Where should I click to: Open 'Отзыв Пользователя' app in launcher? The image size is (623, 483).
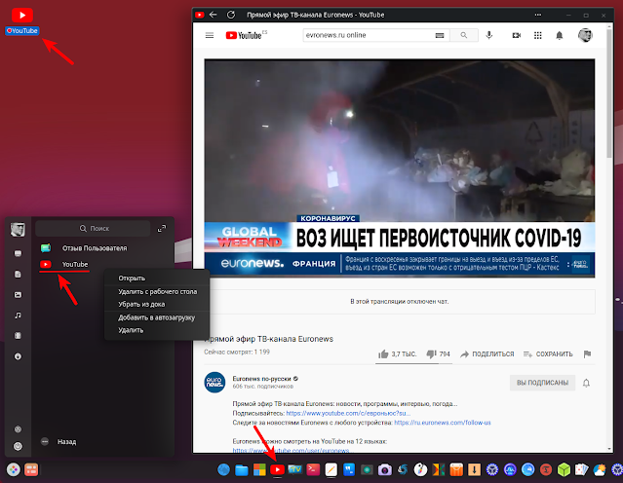[95, 248]
